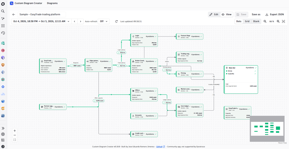Shift timeframe forward with right chevron

point(80,21)
